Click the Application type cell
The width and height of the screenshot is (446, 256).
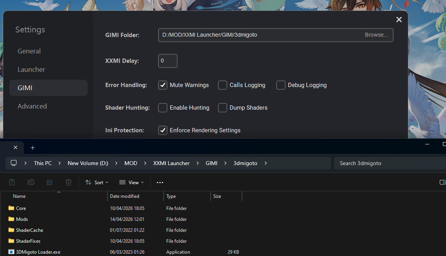178,252
